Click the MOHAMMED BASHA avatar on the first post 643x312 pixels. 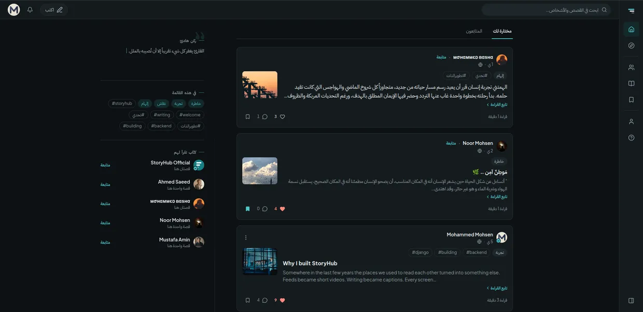(501, 60)
